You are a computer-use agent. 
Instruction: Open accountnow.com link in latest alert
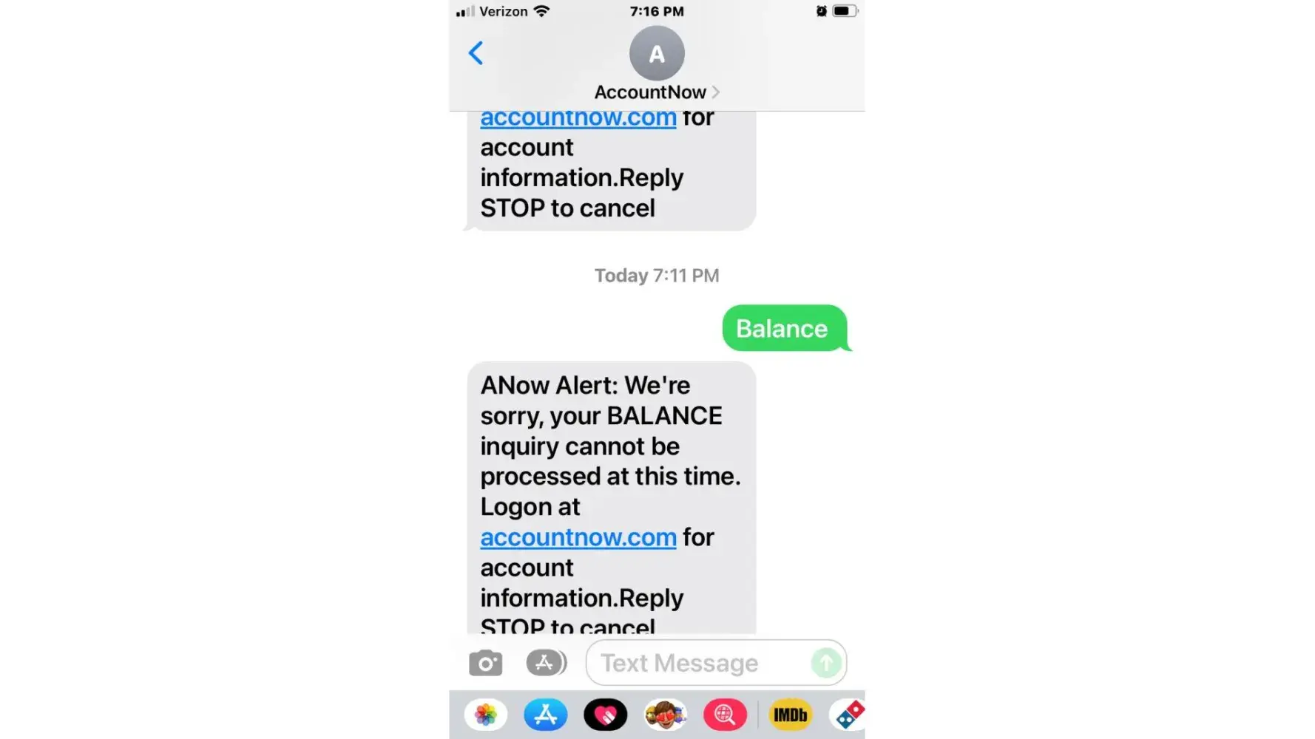(x=578, y=537)
